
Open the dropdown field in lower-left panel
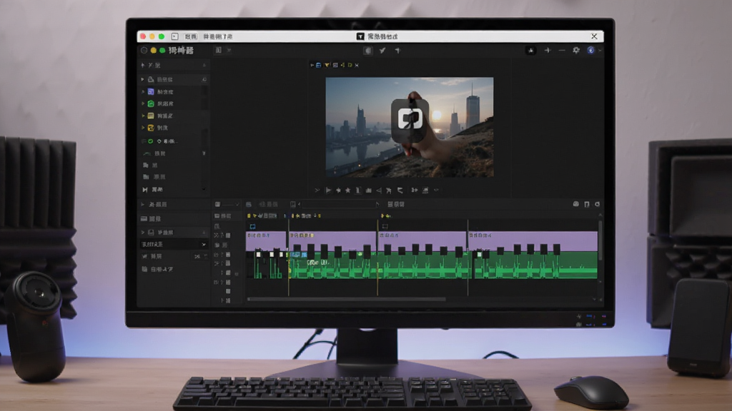(x=174, y=244)
